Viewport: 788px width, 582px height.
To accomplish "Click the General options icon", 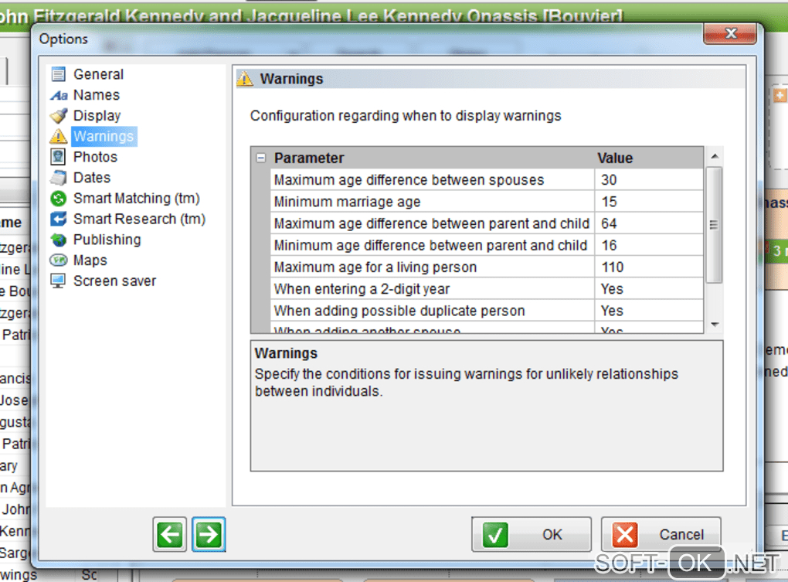I will coord(58,74).
